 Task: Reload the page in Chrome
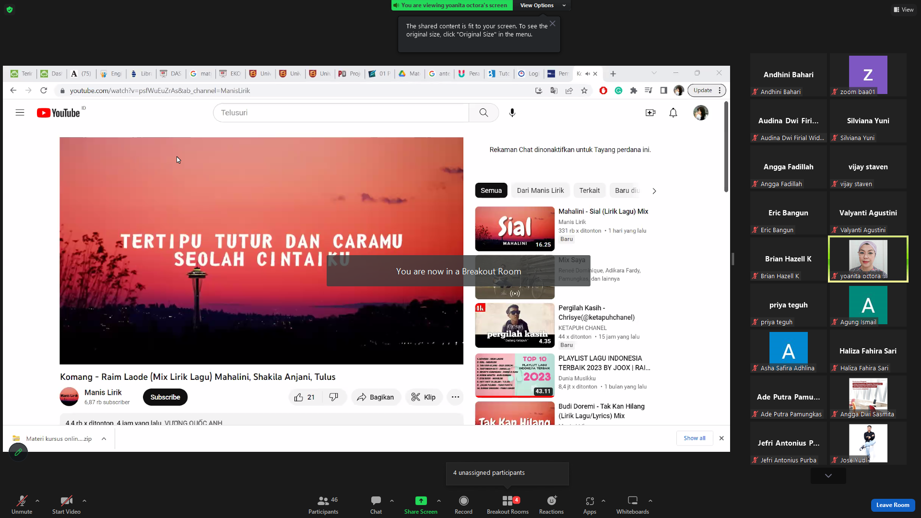tap(44, 91)
